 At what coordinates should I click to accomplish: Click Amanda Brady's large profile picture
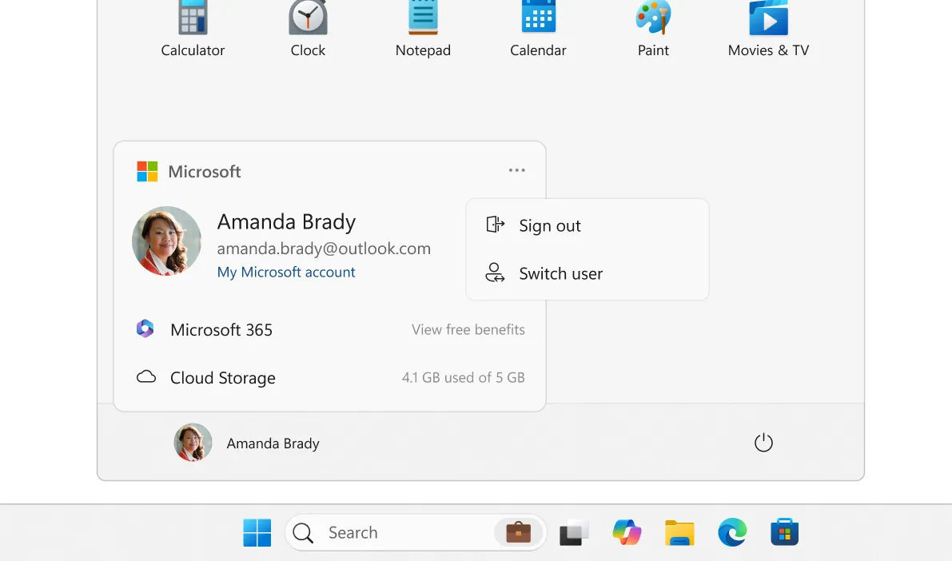pyautogui.click(x=166, y=241)
